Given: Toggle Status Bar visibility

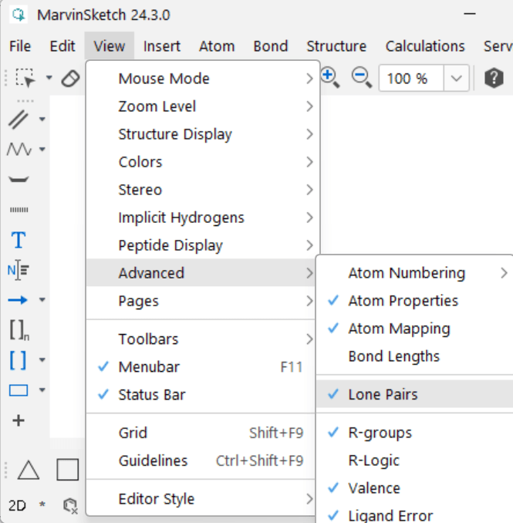Looking at the screenshot, I should (x=201, y=395).
